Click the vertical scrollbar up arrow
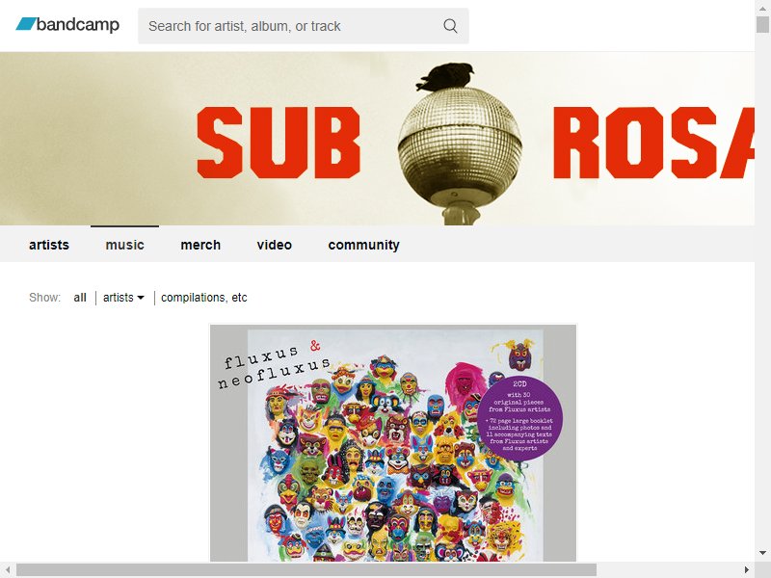The width and height of the screenshot is (771, 578). 762,8
